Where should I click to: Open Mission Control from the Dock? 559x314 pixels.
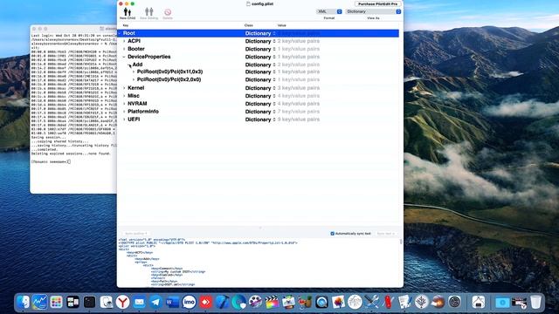click(x=73, y=303)
